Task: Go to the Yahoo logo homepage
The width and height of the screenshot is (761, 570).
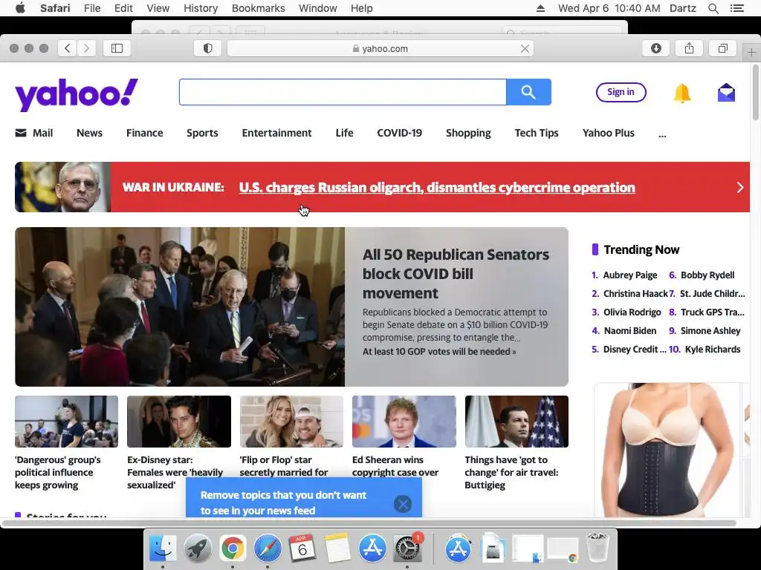Action: 77,94
